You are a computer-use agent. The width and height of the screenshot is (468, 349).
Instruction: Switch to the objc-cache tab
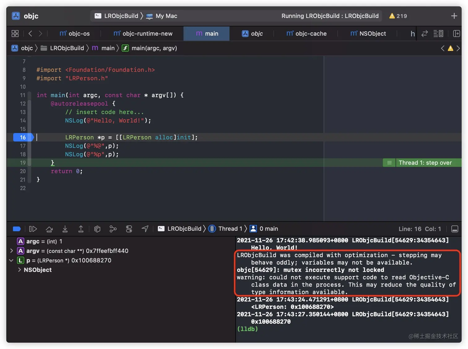point(306,33)
